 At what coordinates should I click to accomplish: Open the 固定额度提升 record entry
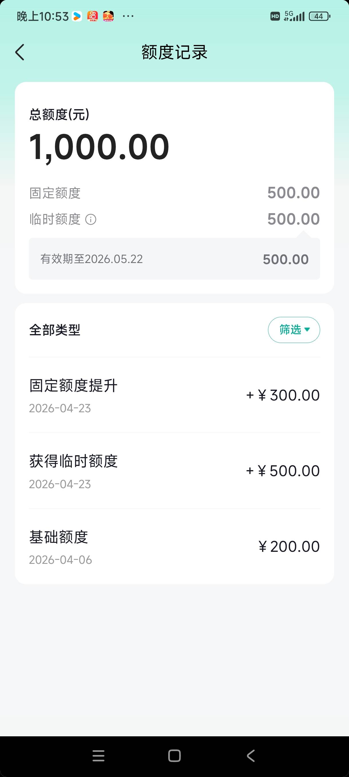(174, 395)
